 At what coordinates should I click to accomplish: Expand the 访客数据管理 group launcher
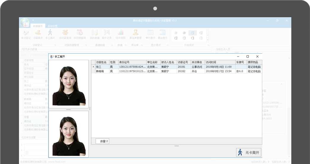coord(86,45)
